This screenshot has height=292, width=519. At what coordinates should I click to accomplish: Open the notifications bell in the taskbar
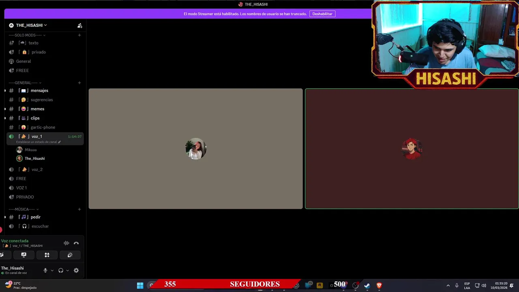[512, 286]
